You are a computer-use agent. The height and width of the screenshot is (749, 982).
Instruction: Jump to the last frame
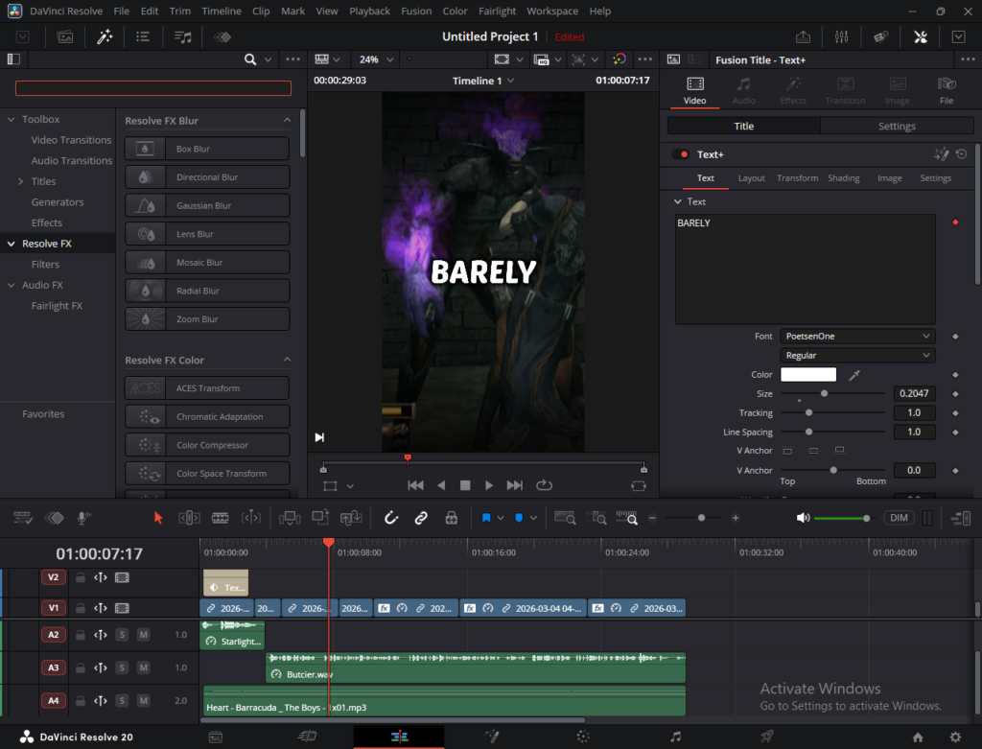pyautogui.click(x=515, y=485)
